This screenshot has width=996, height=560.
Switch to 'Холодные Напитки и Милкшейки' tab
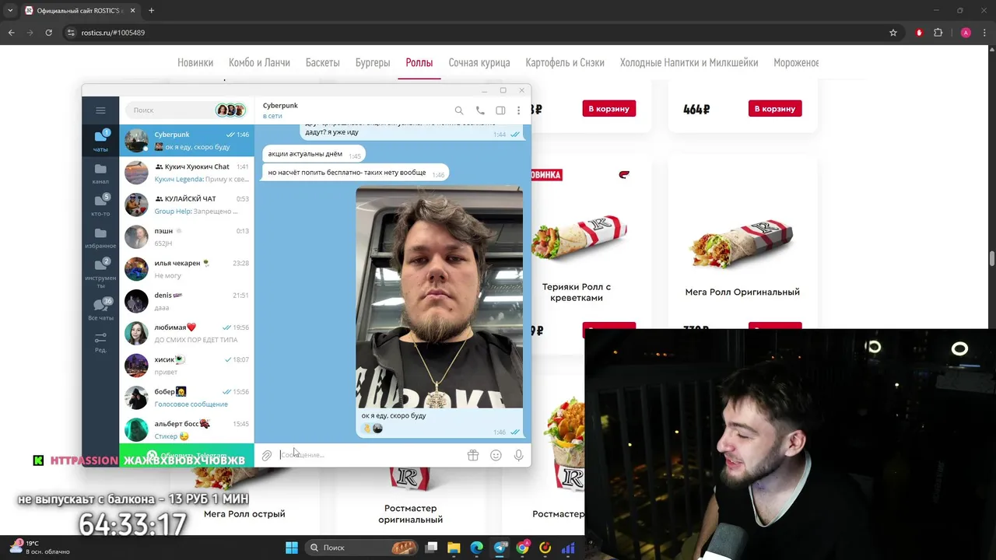(689, 62)
